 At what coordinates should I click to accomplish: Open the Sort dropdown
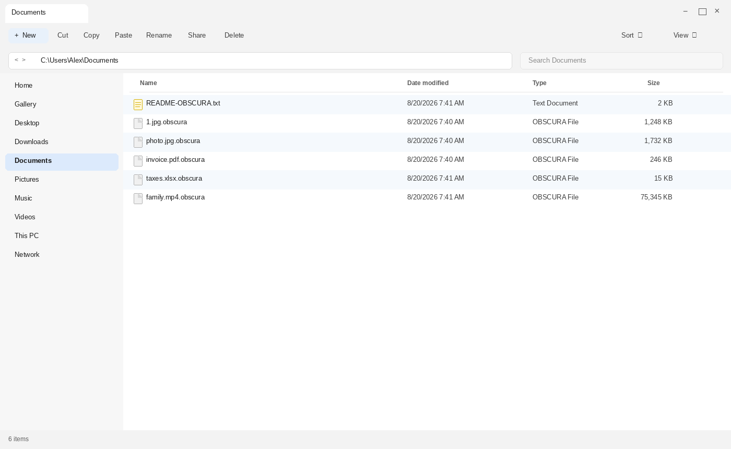pyautogui.click(x=632, y=36)
